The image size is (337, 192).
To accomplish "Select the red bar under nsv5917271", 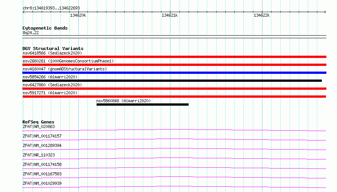I will (x=174, y=97).
